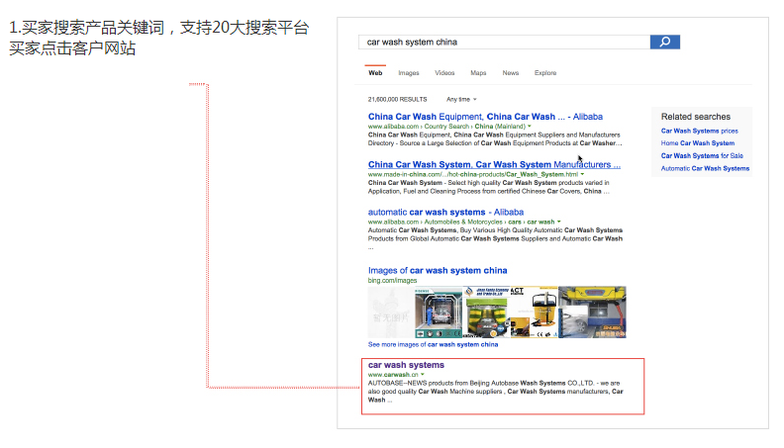Expand arrow beside alibaba.com 'car wash' breadcrumb
This screenshot has width=784, height=448.
tap(559, 222)
